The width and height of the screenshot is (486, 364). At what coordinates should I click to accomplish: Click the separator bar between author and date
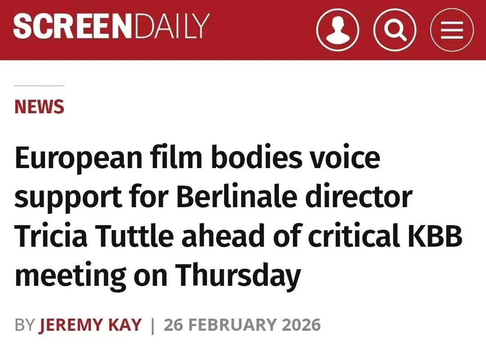153,324
